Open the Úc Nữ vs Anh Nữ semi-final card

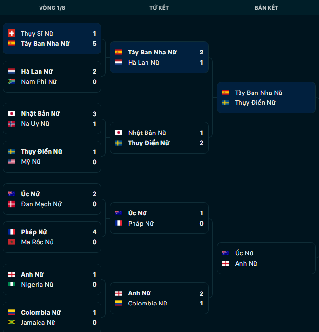coord(266,258)
